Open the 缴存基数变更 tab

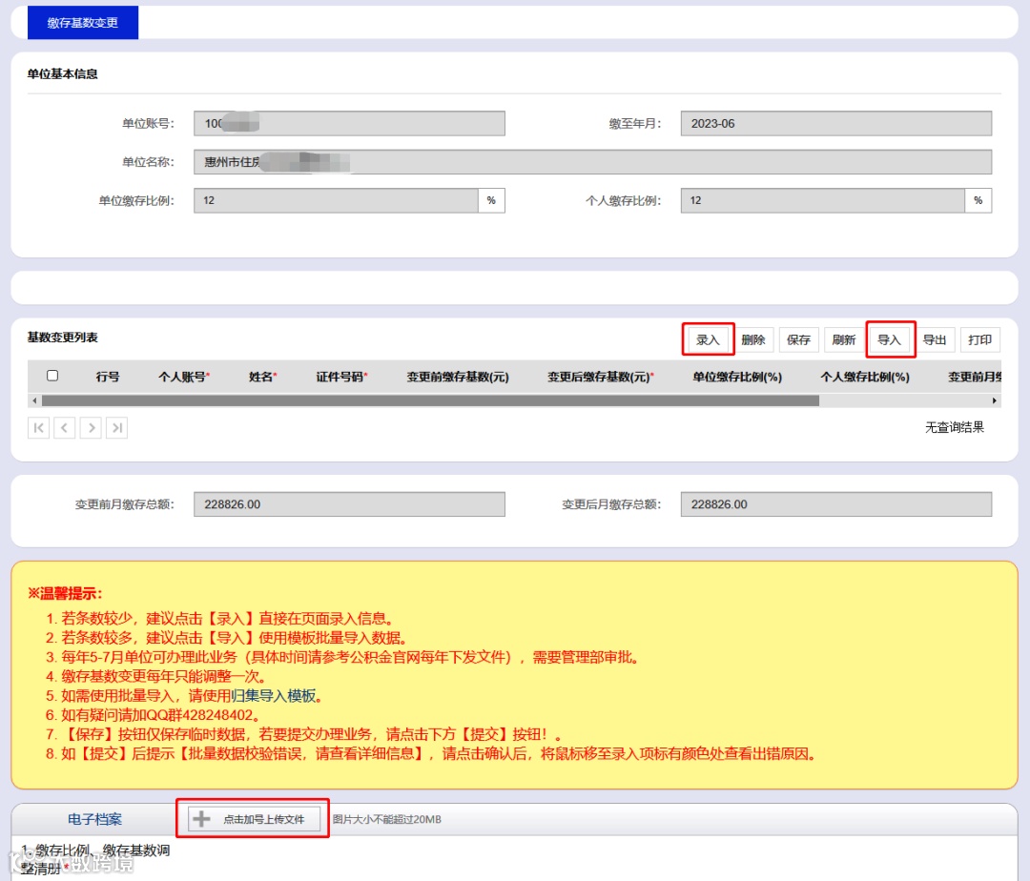point(83,23)
